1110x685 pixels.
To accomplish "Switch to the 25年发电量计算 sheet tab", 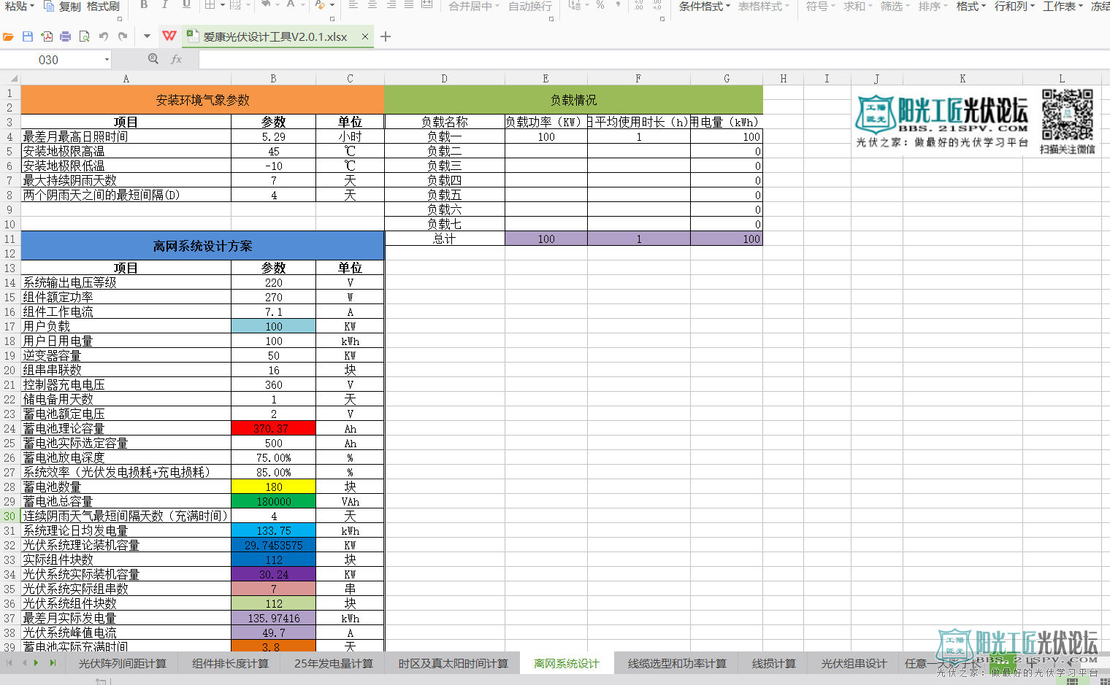I will 334,663.
